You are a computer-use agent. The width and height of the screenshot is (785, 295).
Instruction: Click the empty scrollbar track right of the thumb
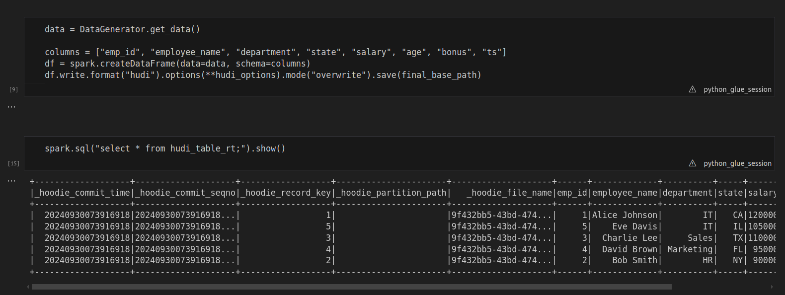720,287
